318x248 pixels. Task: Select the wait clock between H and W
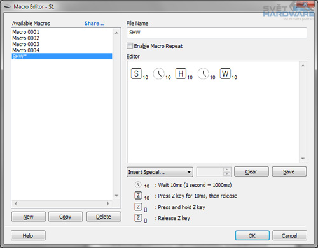(204, 74)
